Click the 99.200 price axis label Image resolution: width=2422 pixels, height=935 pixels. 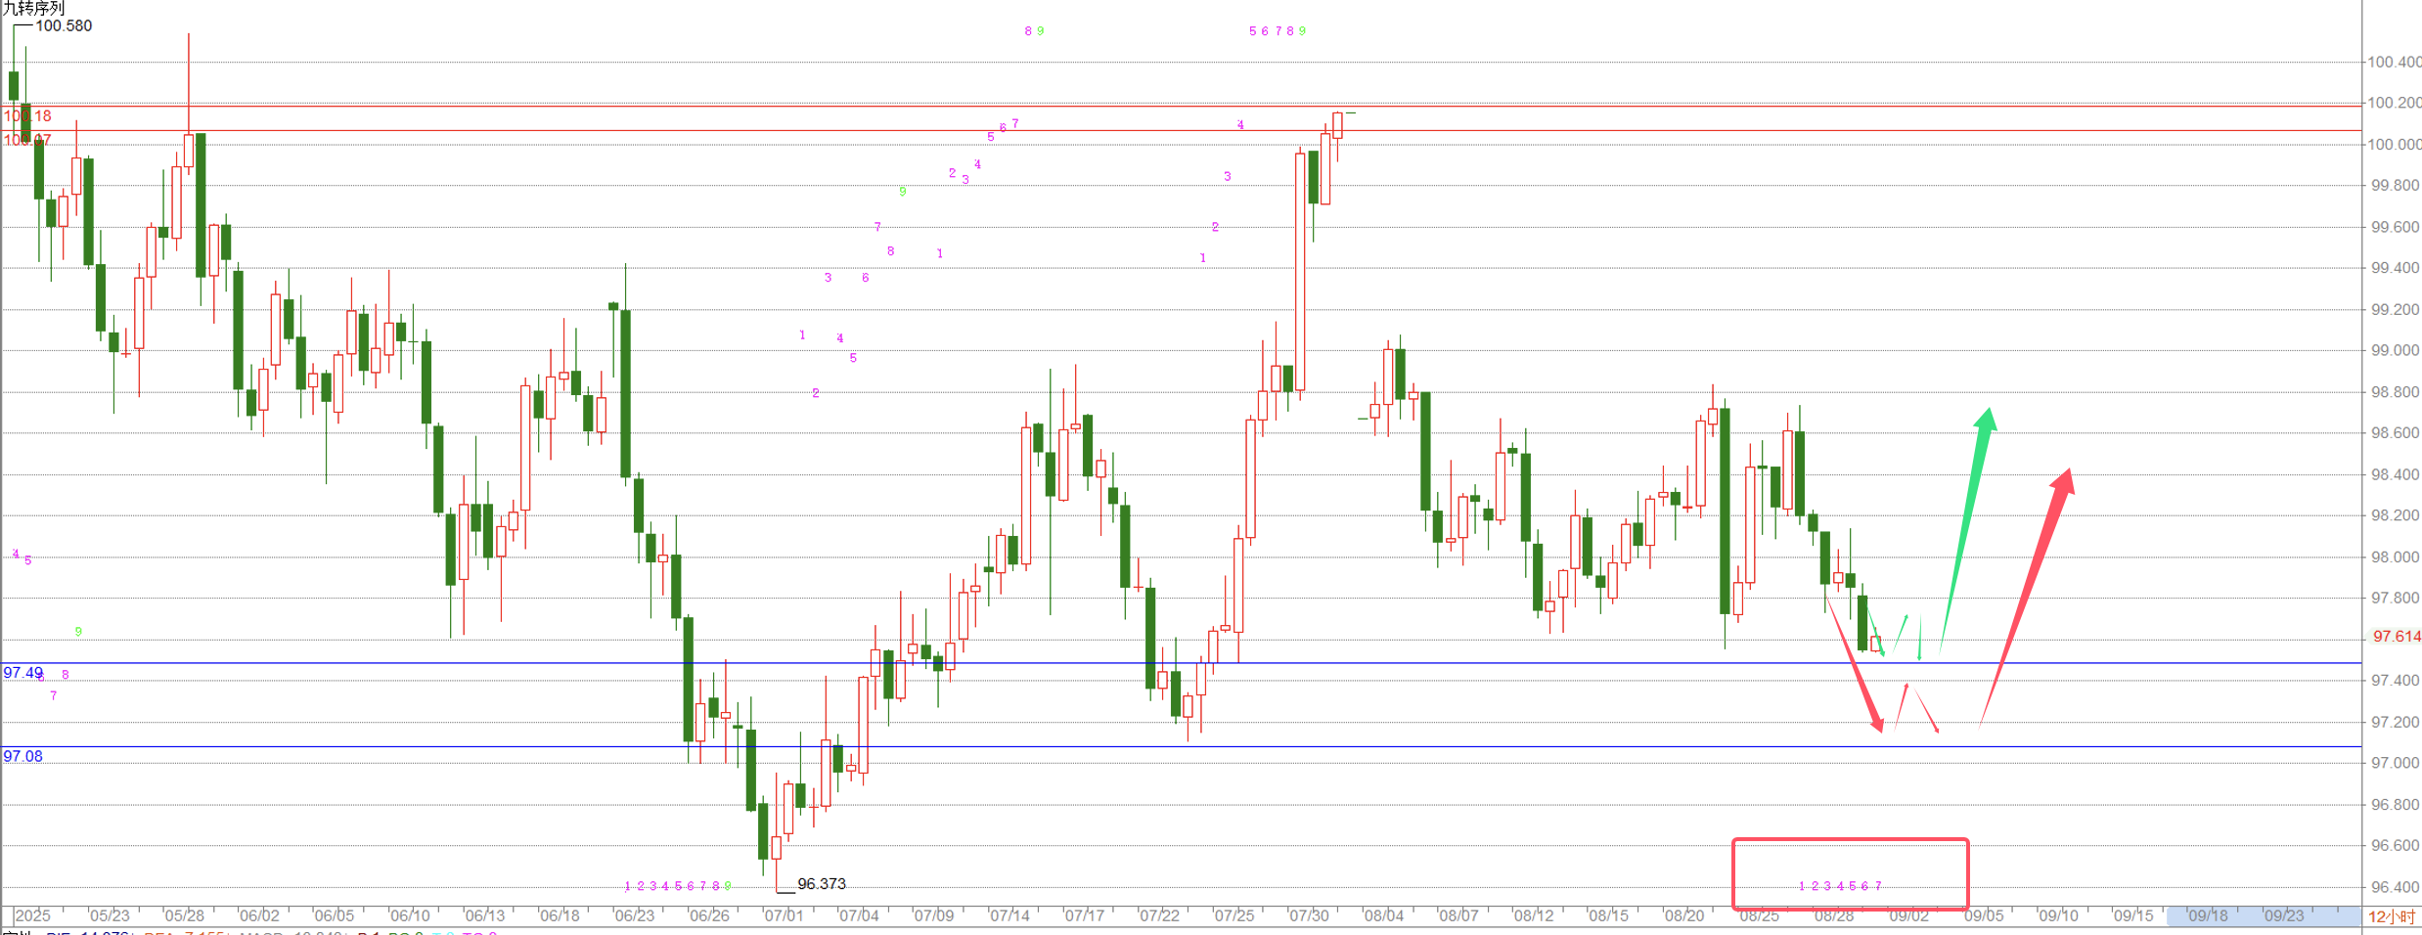2396,310
